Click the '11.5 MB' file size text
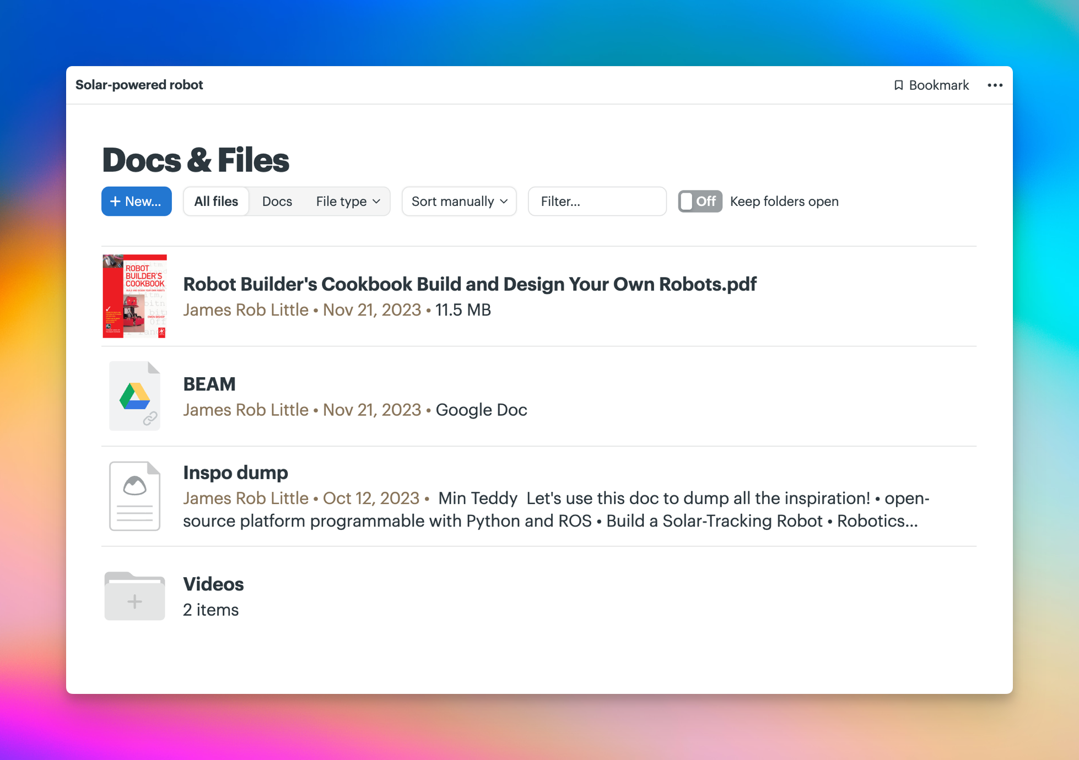The image size is (1079, 760). tap(463, 310)
